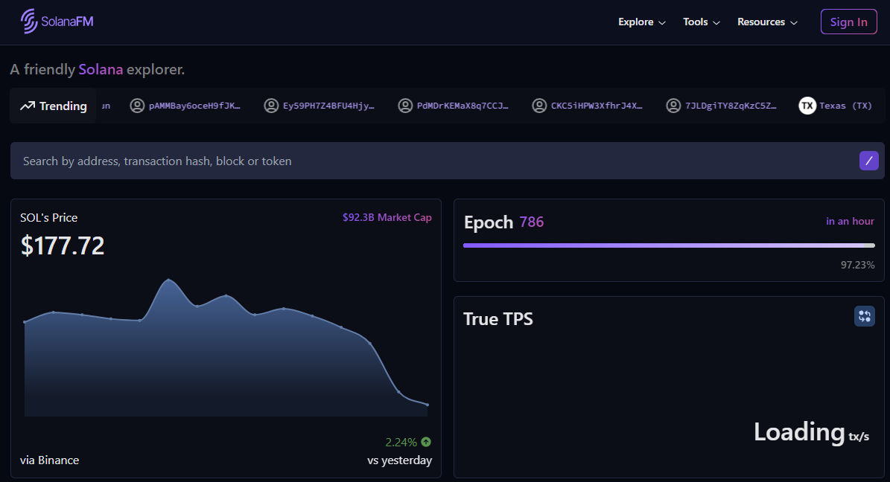
Task: Click the in an hour epoch label
Action: [850, 221]
